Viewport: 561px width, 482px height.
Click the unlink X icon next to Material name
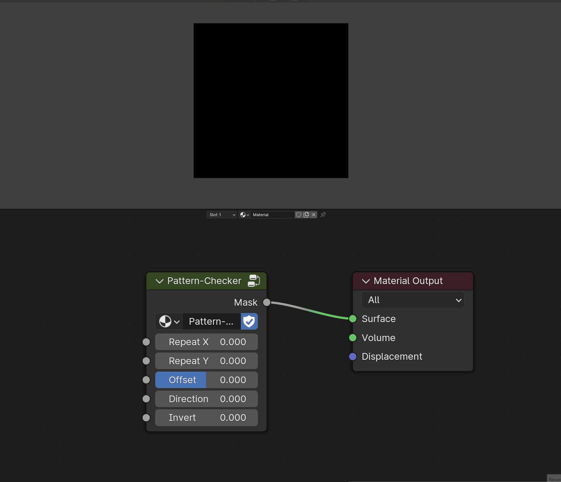coord(314,214)
